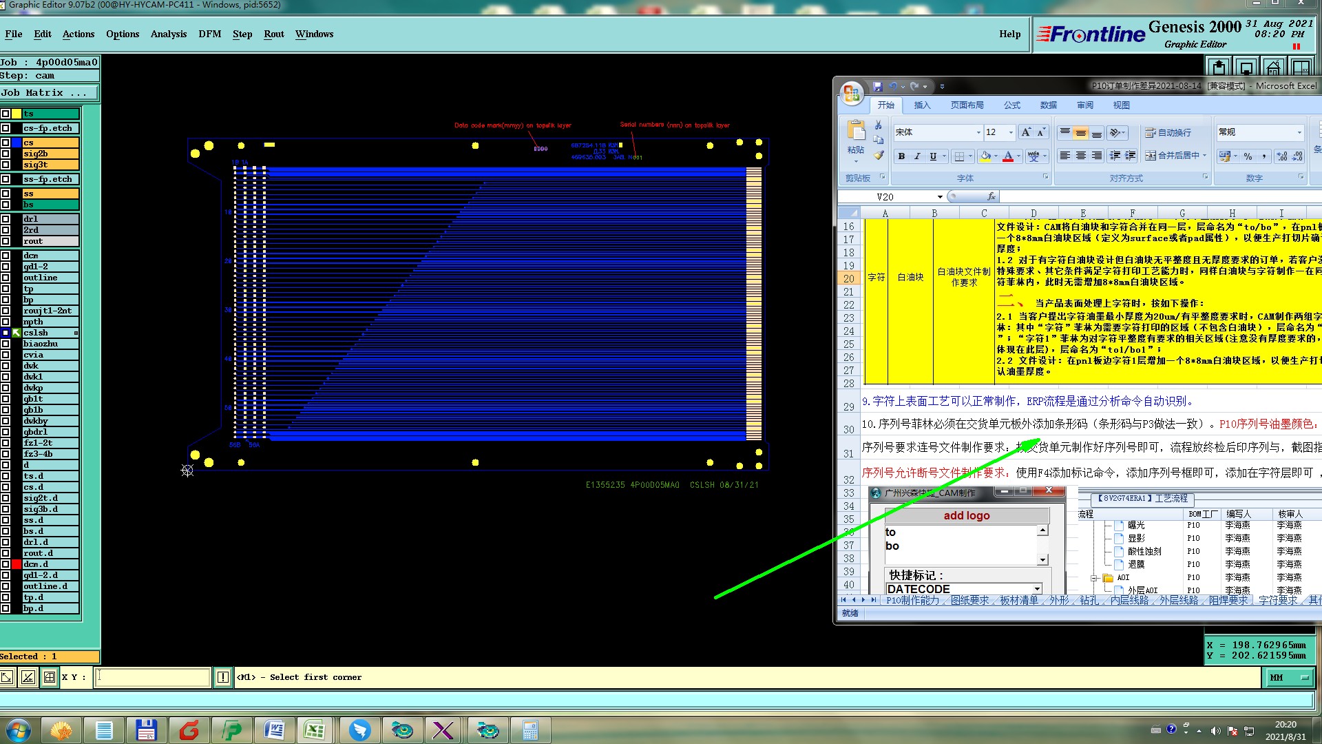Viewport: 1322px width, 744px height.
Task: Click the blue color swatch of cs layer
Action: coord(17,143)
